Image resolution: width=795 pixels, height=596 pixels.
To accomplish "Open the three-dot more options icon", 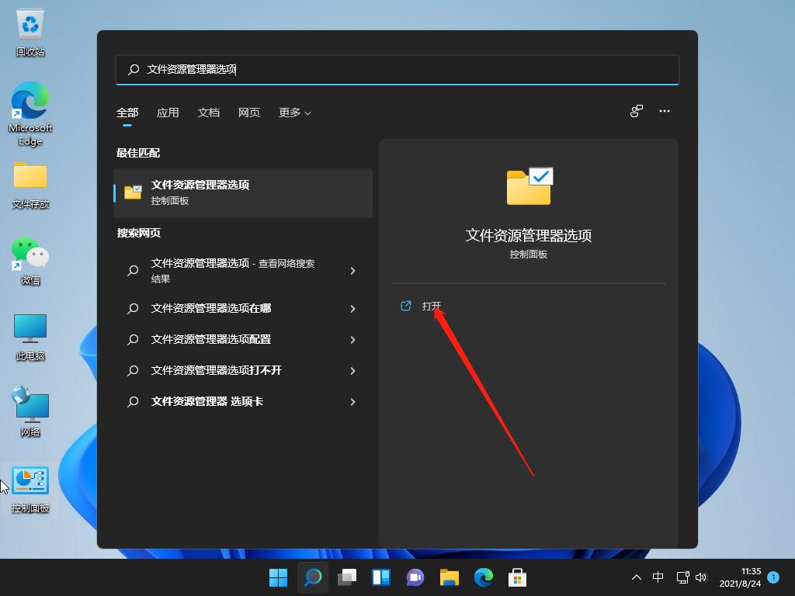I will (x=665, y=111).
